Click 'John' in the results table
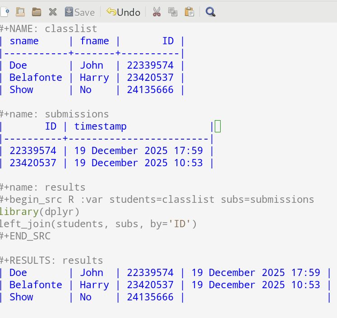 pos(92,272)
